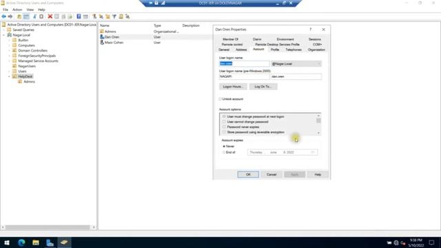
Task: Tick User cannot change password option
Action: (224, 122)
